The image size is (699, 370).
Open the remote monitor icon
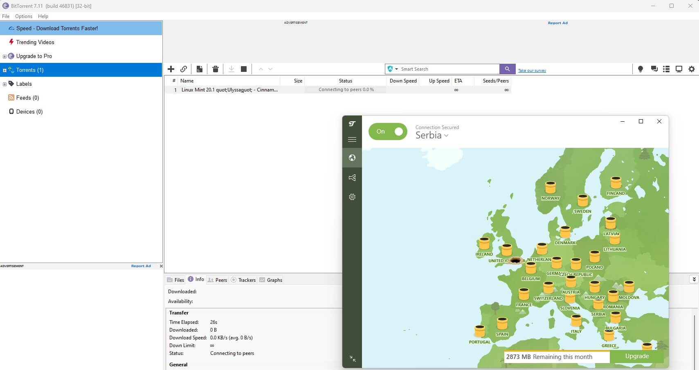click(679, 69)
